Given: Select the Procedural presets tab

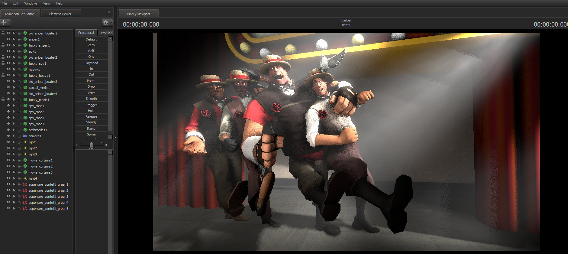Looking at the screenshot, I should pyautogui.click(x=86, y=33).
